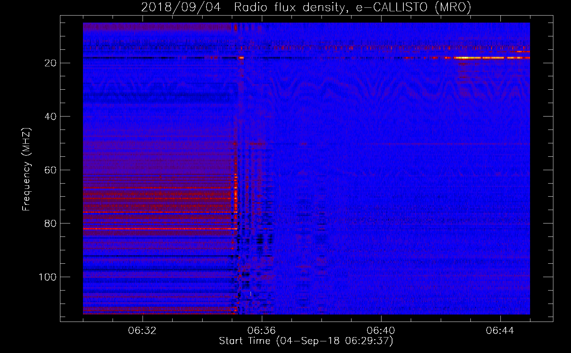Click the 100 MHz frequency tick label
The width and height of the screenshot is (571, 353).
point(48,277)
